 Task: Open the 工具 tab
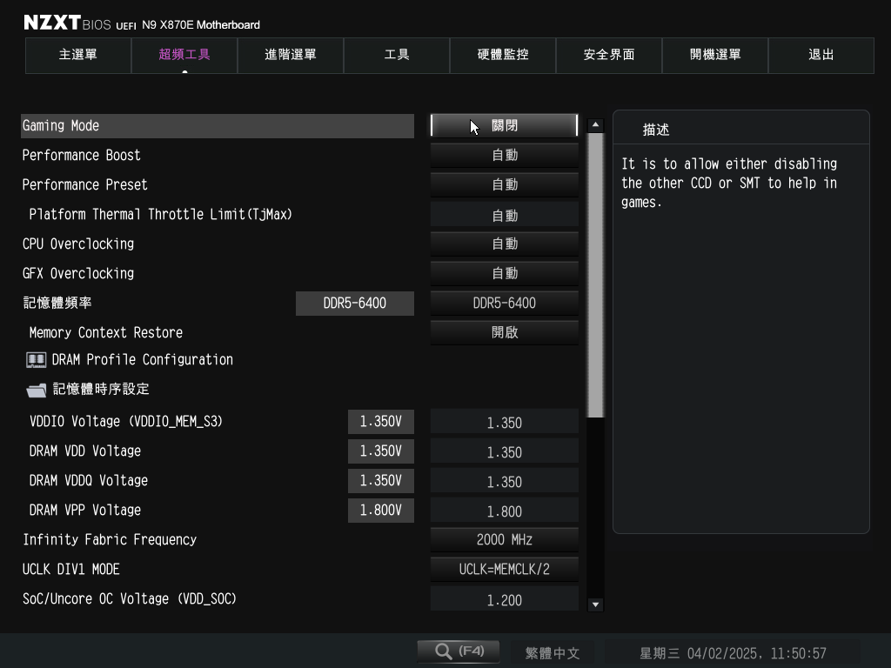tap(397, 55)
